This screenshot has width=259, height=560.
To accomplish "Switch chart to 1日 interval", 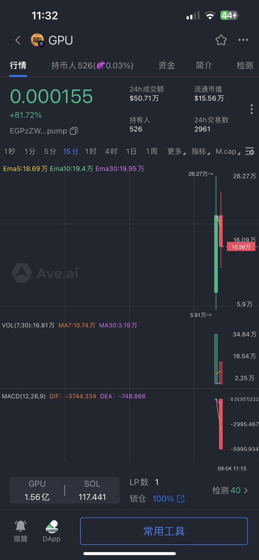I will 131,151.
